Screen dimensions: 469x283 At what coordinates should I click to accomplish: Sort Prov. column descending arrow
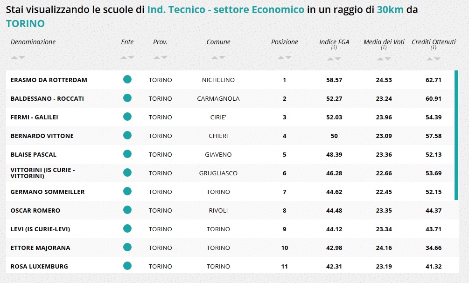[x=164, y=57]
